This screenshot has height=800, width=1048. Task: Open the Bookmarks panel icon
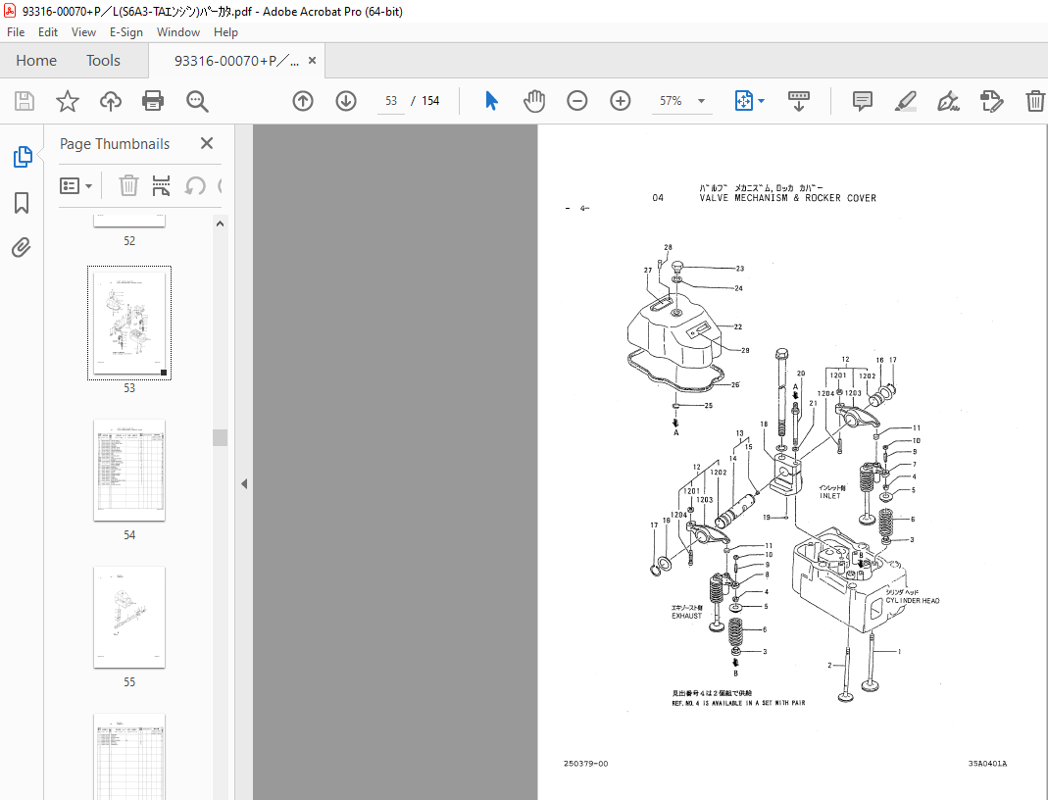22,203
